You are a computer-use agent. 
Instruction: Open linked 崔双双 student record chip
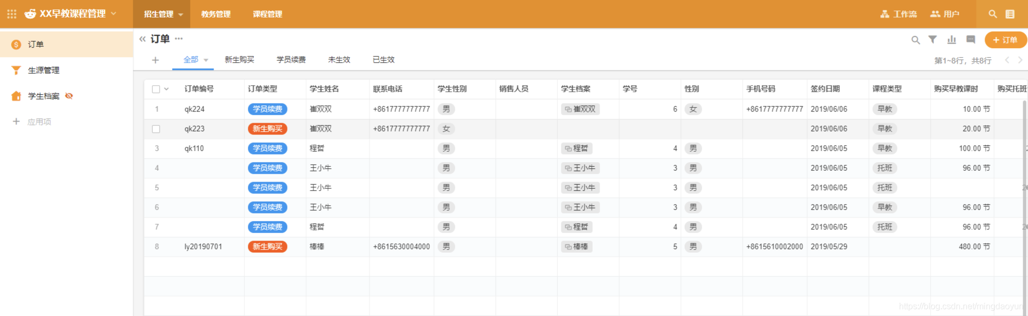click(580, 109)
